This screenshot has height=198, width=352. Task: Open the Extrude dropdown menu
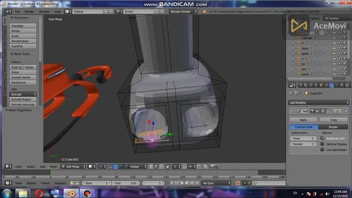(23, 94)
